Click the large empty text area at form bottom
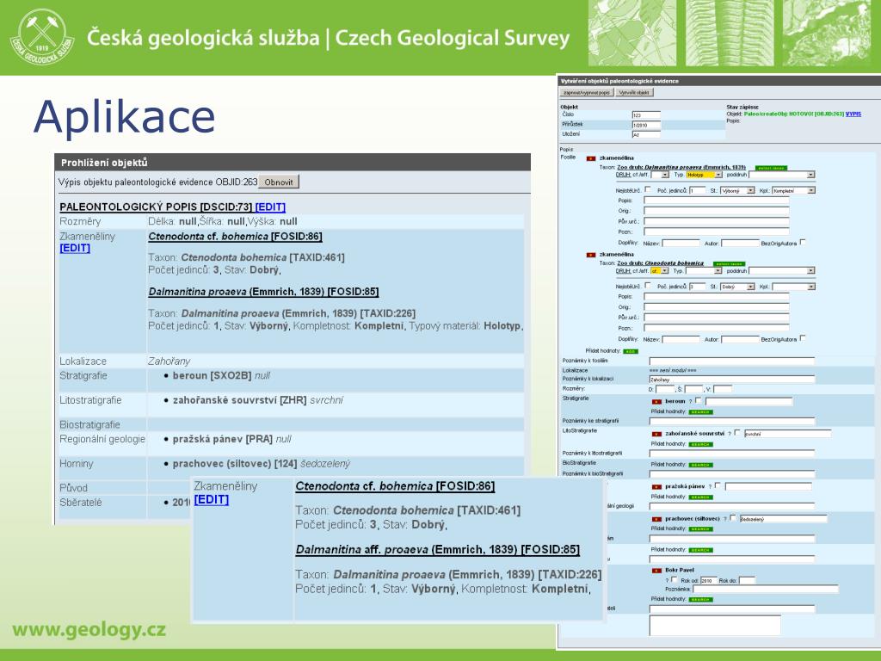 click(715, 625)
